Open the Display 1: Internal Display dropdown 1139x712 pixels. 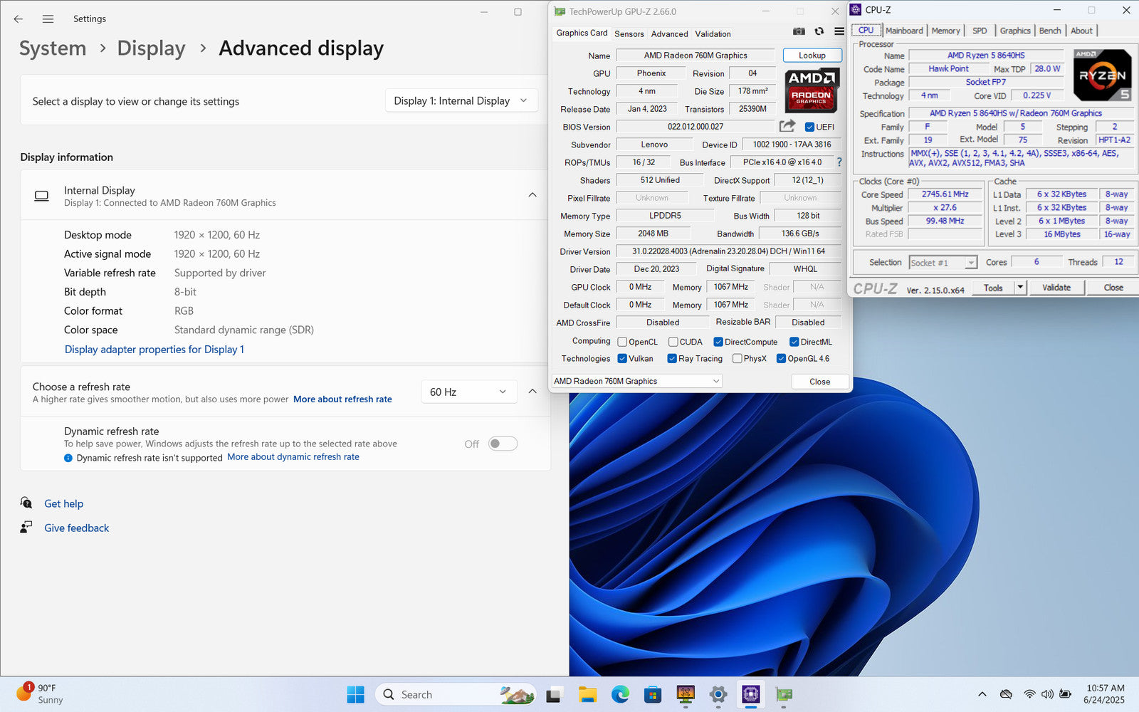click(461, 101)
